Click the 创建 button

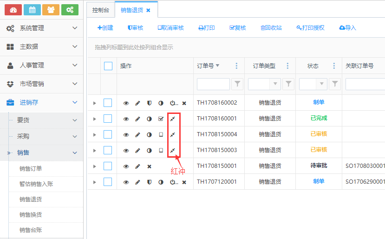coord(105,28)
